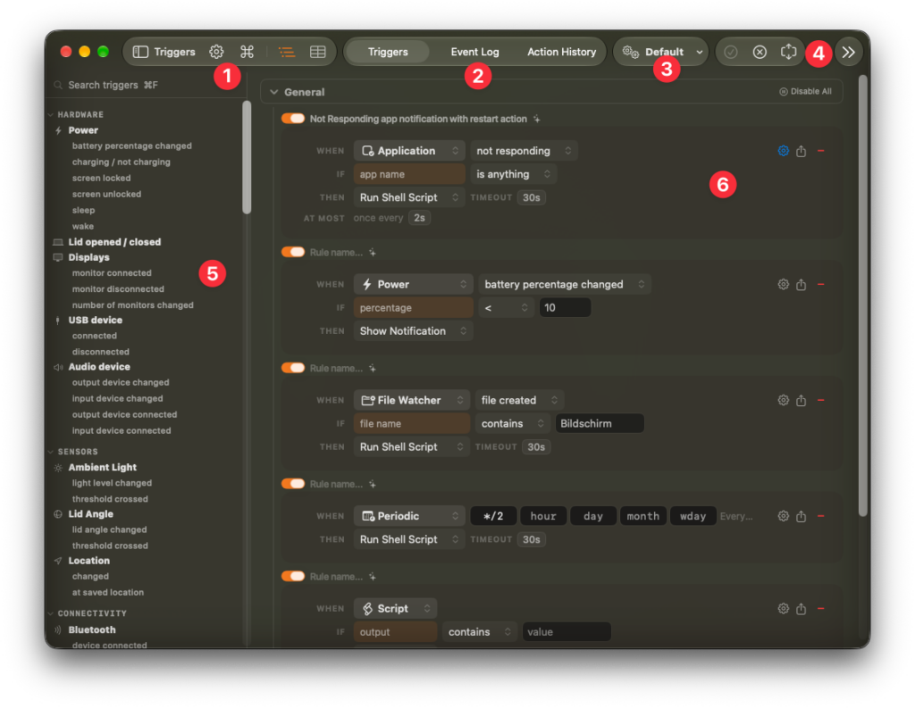Remove the Script rule
915x708 pixels.
(x=820, y=609)
